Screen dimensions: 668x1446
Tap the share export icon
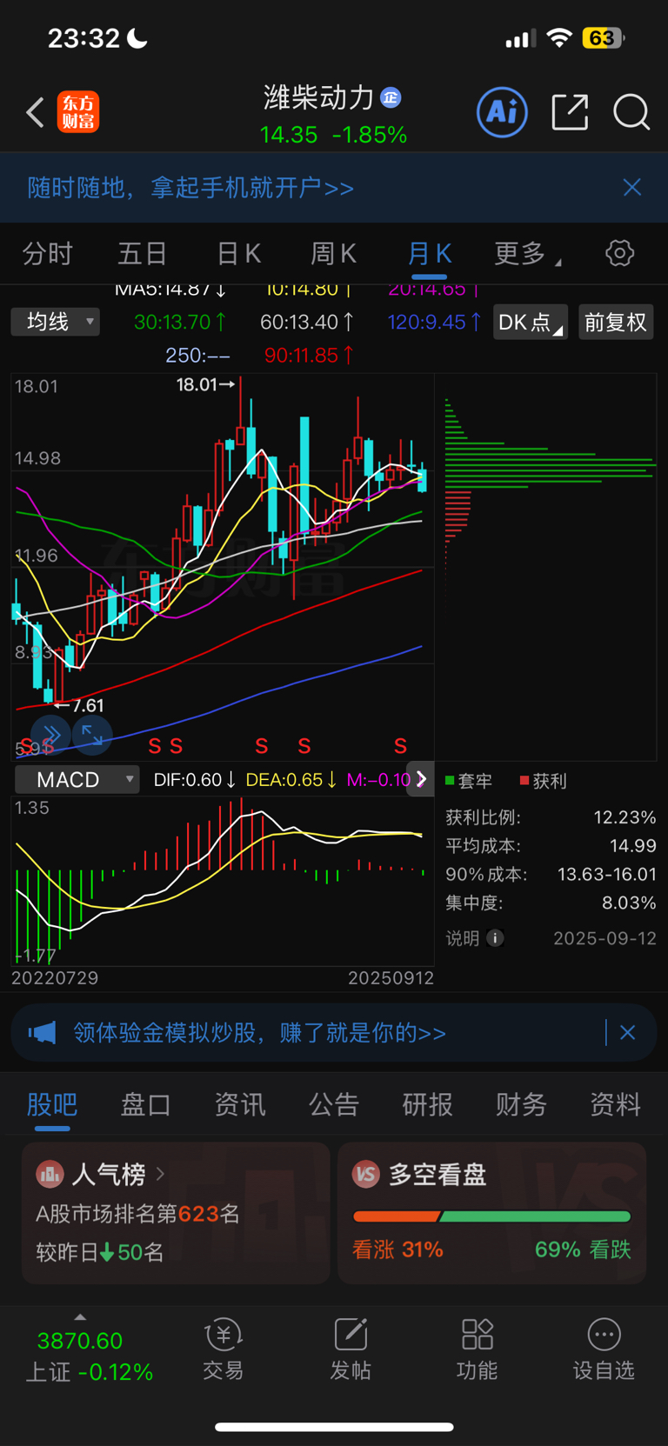click(x=570, y=112)
